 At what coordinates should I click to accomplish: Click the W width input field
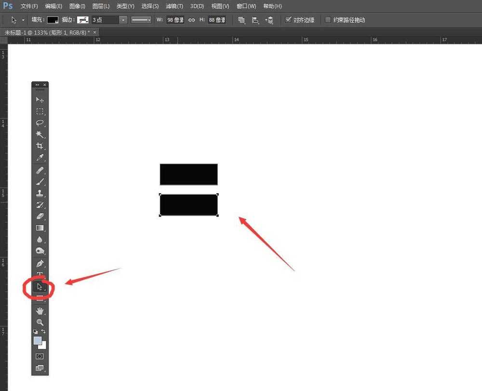pyautogui.click(x=175, y=20)
